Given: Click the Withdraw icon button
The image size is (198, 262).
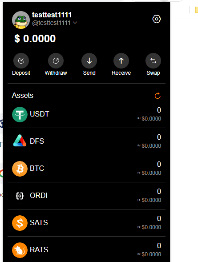Looking at the screenshot, I should pos(56,60).
